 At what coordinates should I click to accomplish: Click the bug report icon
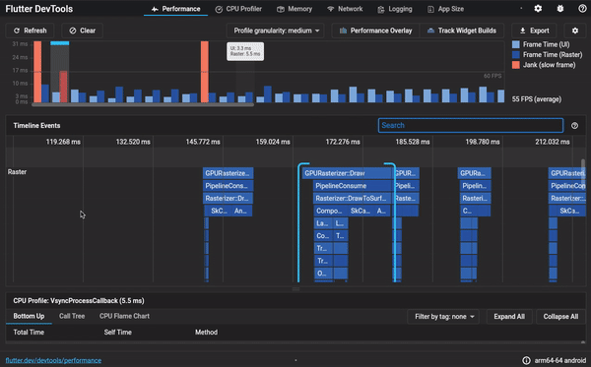(560, 8)
